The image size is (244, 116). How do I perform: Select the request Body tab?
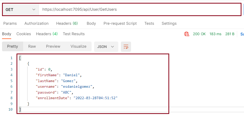(x=91, y=23)
